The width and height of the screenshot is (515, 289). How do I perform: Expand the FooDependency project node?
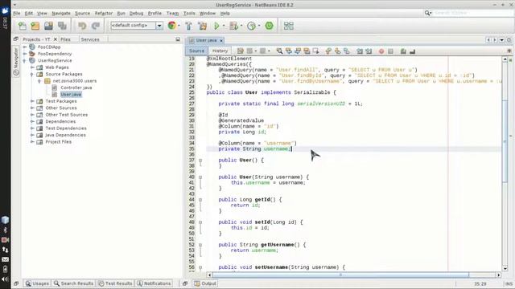point(25,54)
